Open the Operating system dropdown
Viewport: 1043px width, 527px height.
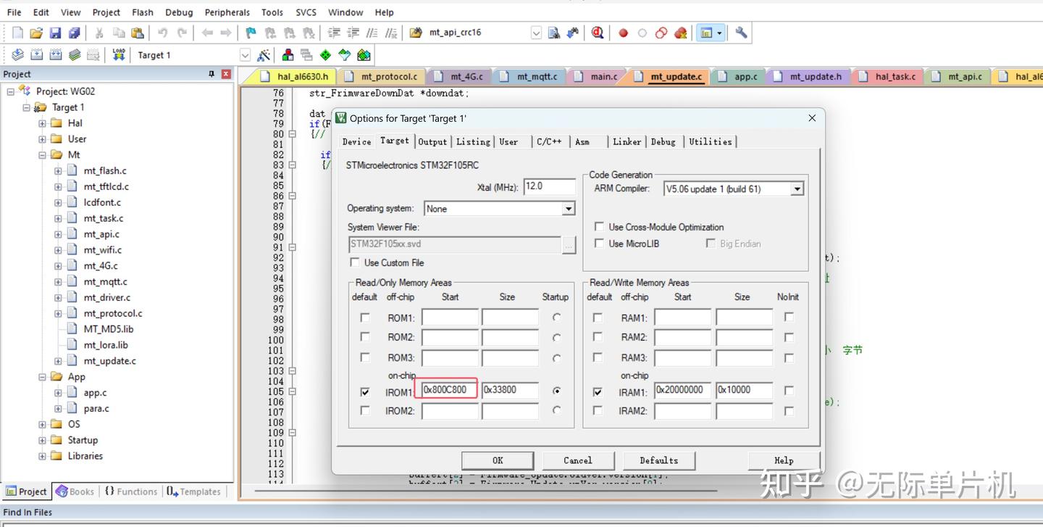[x=567, y=208]
